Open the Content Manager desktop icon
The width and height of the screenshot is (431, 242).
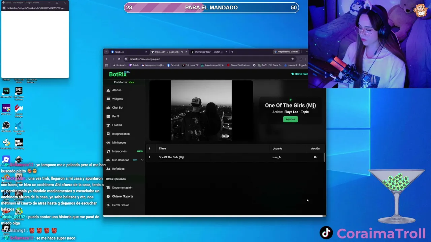[19, 111]
